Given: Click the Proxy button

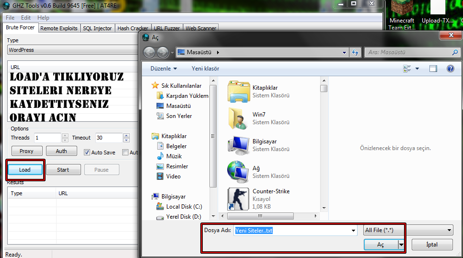Looking at the screenshot, I should click(x=26, y=151).
